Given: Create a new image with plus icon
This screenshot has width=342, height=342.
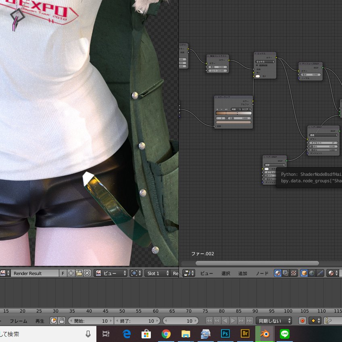Looking at the screenshot, I should tap(71, 273).
